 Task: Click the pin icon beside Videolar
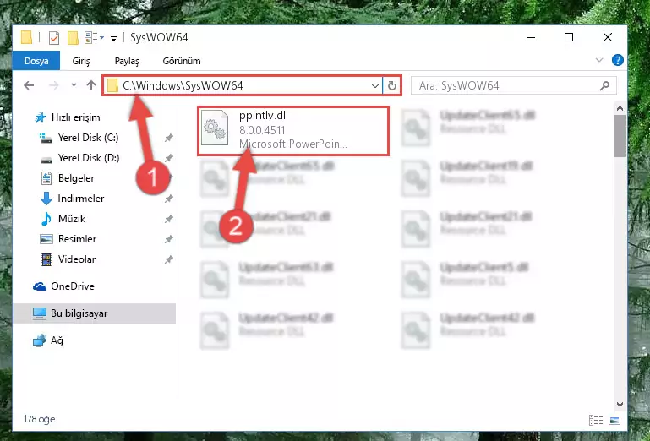pyautogui.click(x=168, y=259)
